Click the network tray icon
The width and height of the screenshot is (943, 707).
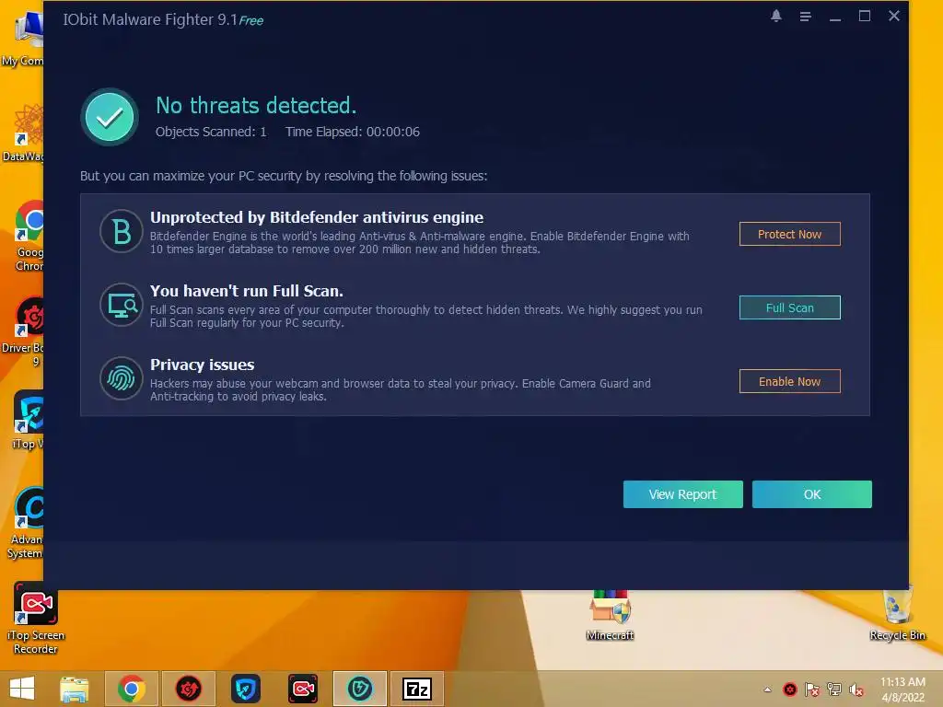pyautogui.click(x=834, y=690)
